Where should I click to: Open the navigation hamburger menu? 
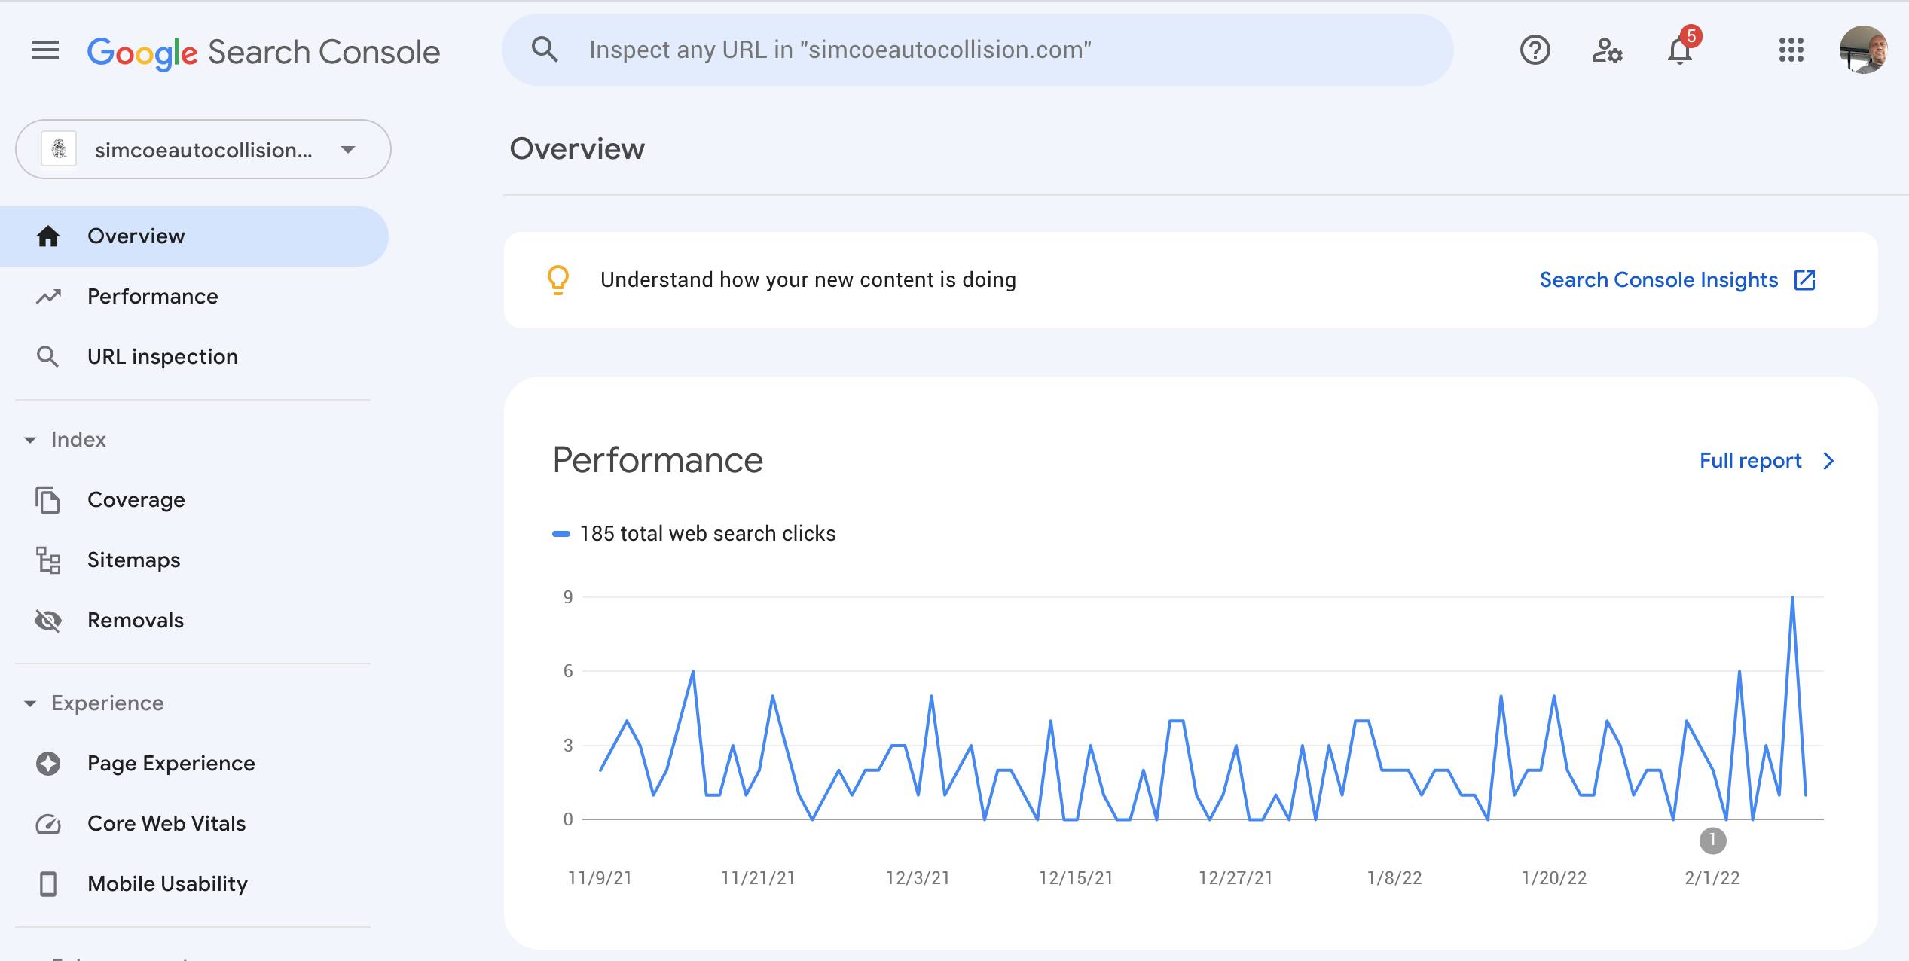pos(44,50)
